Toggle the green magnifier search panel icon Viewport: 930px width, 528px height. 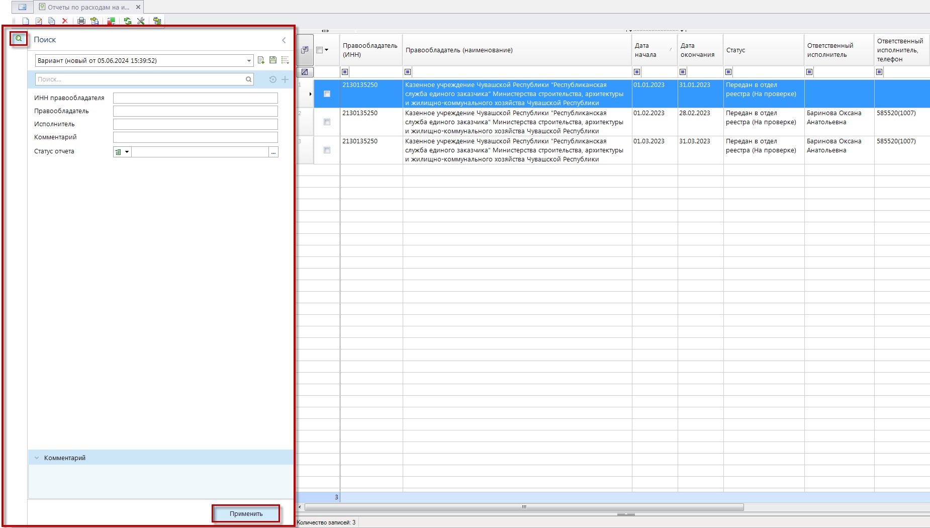(x=19, y=39)
